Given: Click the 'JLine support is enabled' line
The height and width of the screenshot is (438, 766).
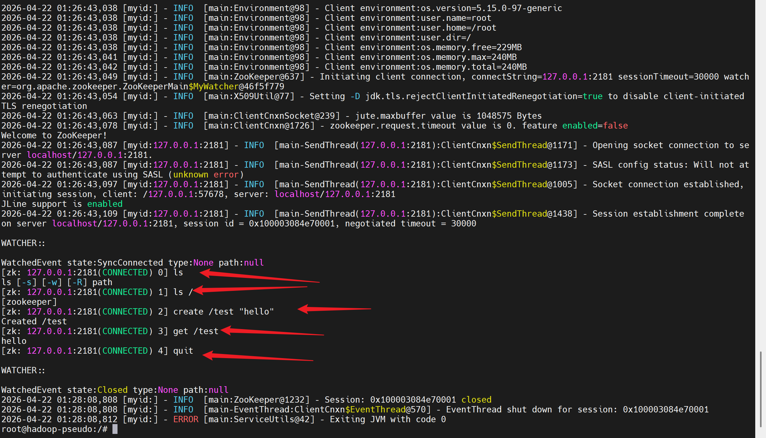Looking at the screenshot, I should click(62, 204).
